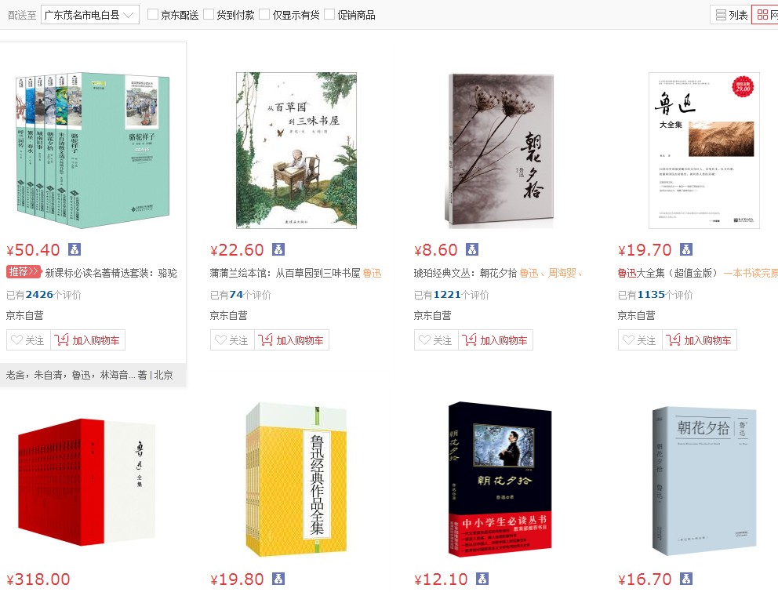The height and width of the screenshot is (592, 778).
Task: Enable the 京东配送 checkbox
Action: (153, 14)
